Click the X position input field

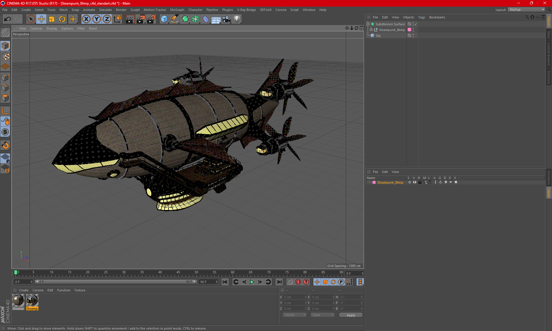click(295, 297)
